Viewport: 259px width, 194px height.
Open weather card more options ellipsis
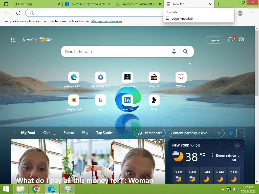(x=237, y=145)
